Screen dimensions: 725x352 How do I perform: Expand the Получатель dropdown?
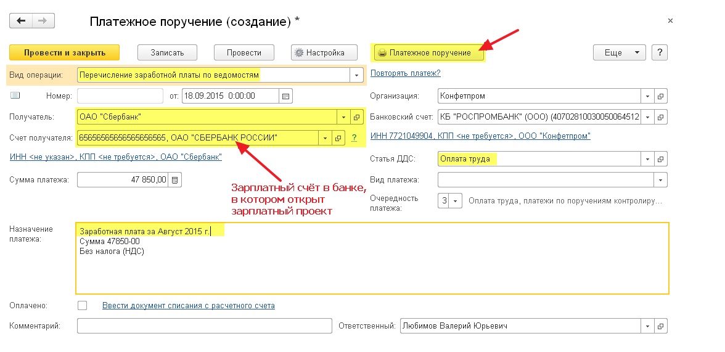coord(343,117)
